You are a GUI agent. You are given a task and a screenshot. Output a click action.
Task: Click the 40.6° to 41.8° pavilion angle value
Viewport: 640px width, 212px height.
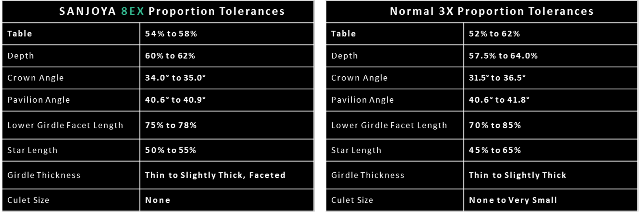pyautogui.click(x=499, y=100)
